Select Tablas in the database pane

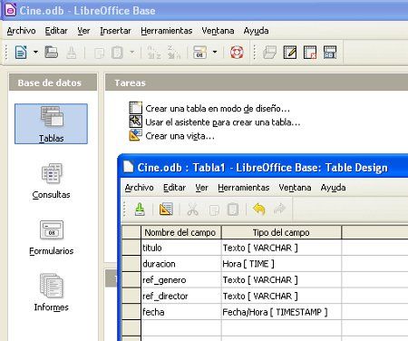51,123
